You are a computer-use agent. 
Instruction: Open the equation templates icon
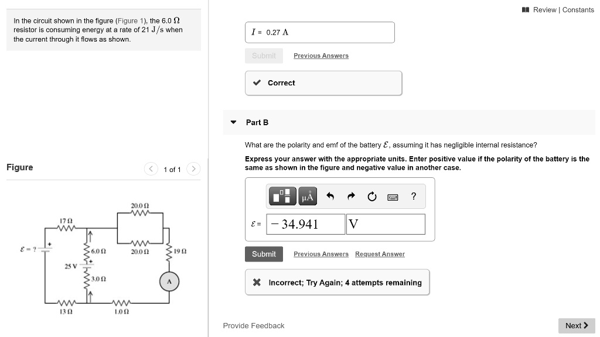[282, 196]
